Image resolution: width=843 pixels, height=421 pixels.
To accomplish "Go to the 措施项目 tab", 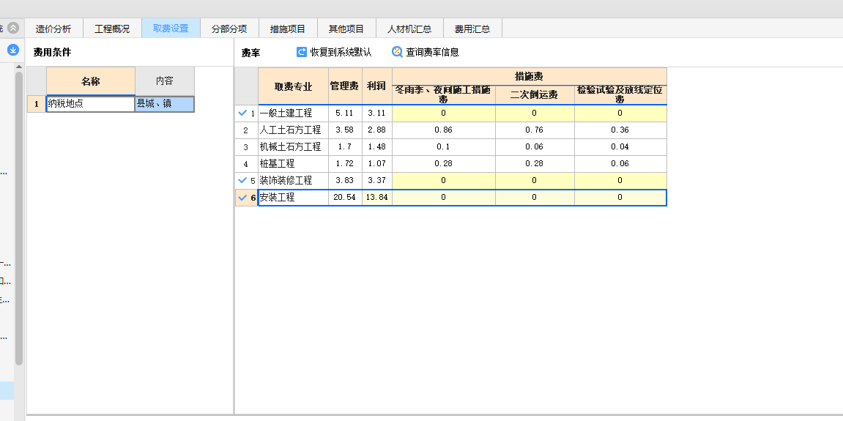I will point(288,29).
